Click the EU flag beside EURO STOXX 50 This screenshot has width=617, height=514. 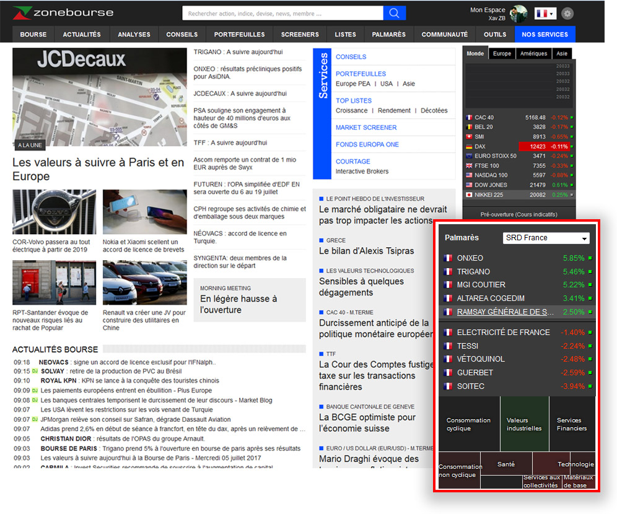click(469, 156)
